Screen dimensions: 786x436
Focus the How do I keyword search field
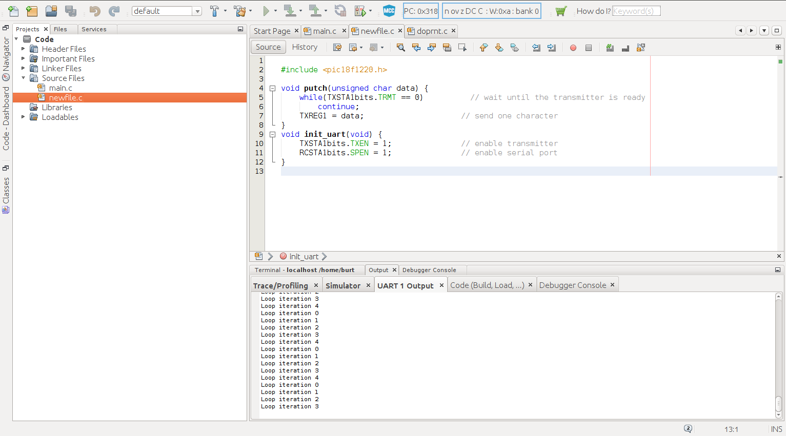tap(636, 11)
